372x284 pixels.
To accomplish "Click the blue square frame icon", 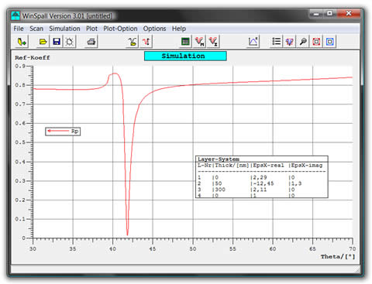I will [330, 42].
